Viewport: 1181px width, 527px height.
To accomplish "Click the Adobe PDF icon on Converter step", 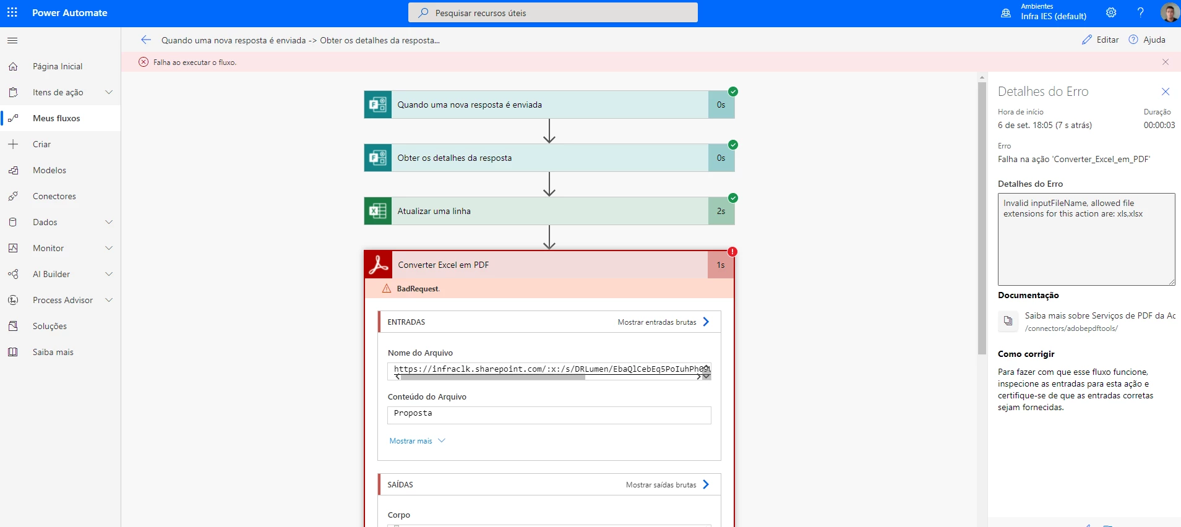I will pos(378,265).
